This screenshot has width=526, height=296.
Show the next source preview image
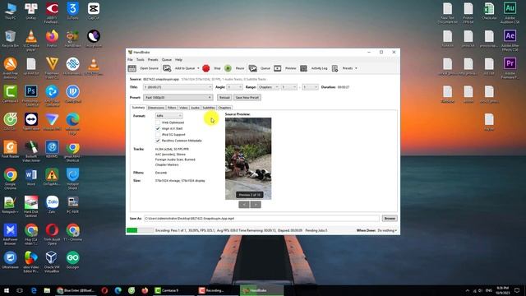point(256,205)
